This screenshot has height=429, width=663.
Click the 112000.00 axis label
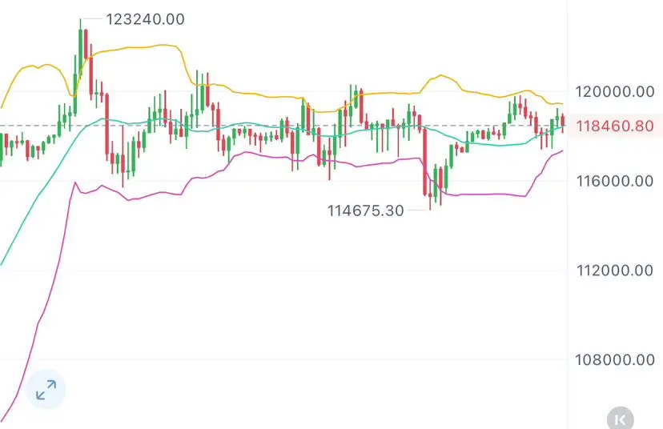[x=615, y=271]
